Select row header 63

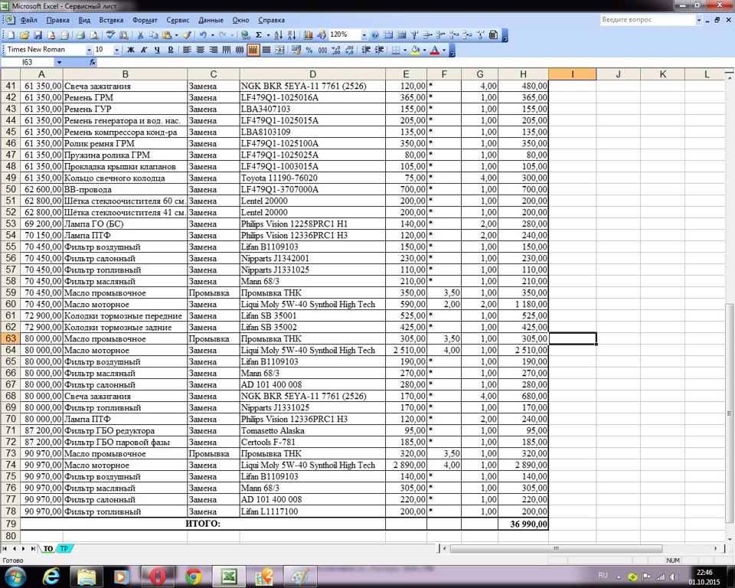coord(10,338)
